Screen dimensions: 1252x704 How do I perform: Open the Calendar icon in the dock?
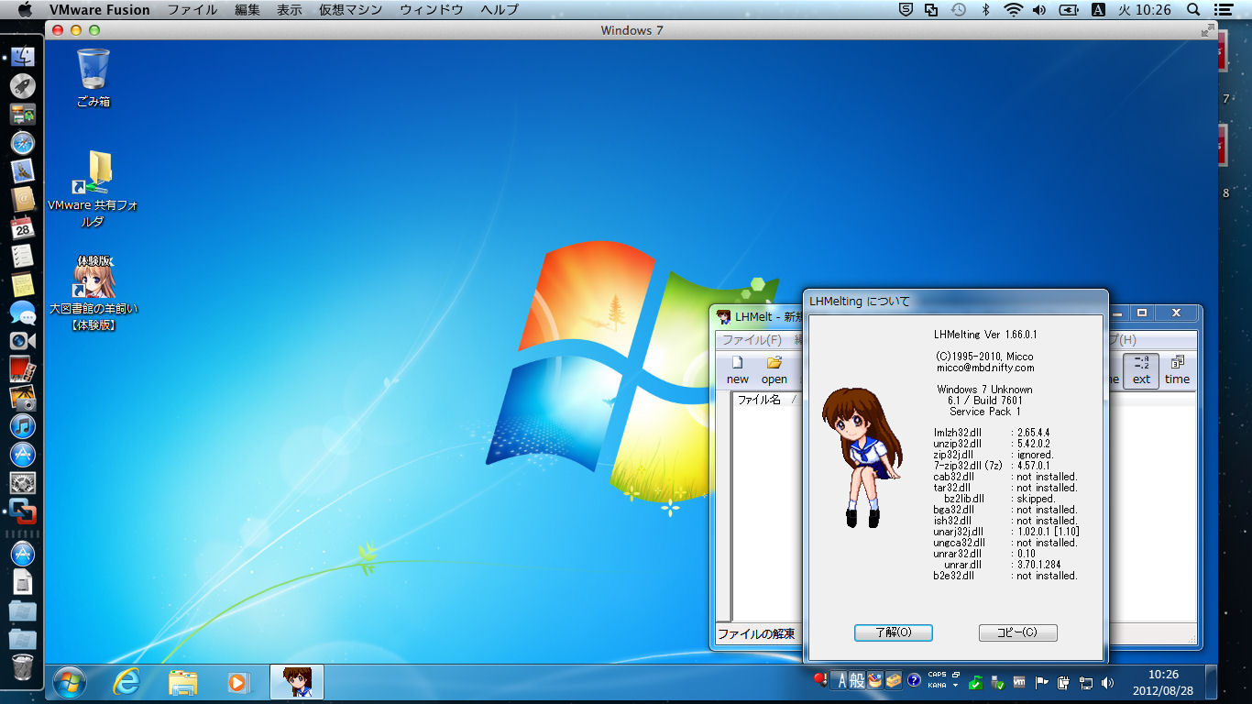click(x=22, y=227)
